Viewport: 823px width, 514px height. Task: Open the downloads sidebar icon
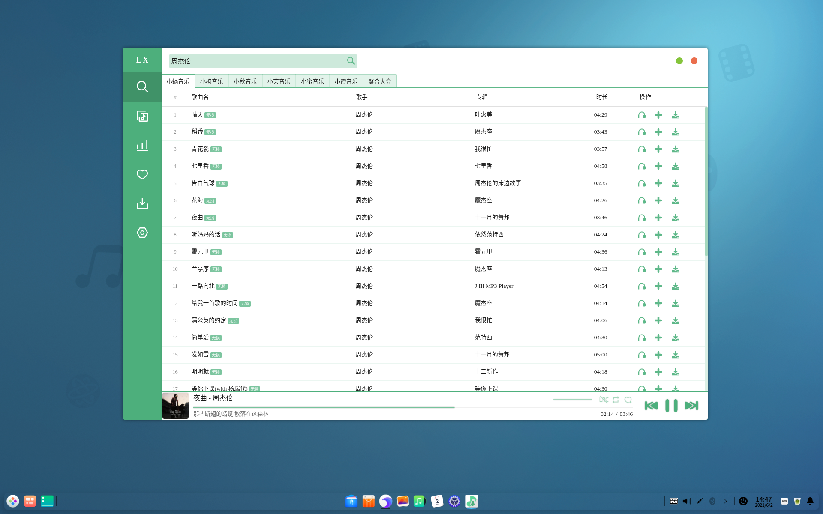142,203
